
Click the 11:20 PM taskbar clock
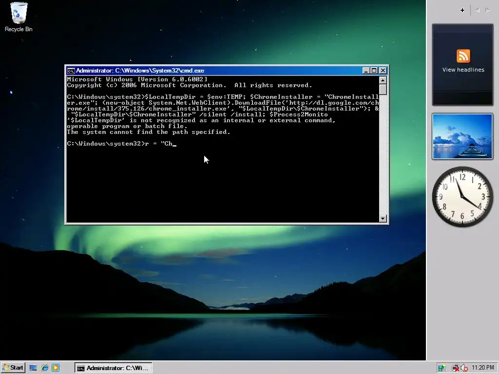click(x=483, y=368)
